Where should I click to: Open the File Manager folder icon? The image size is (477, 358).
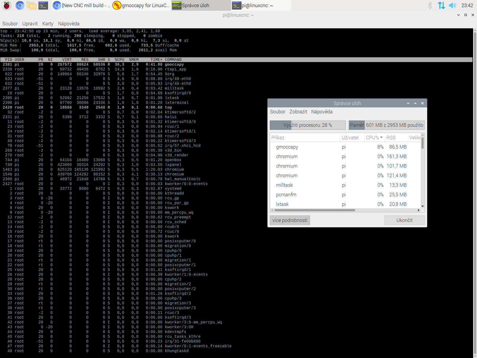point(31,5)
